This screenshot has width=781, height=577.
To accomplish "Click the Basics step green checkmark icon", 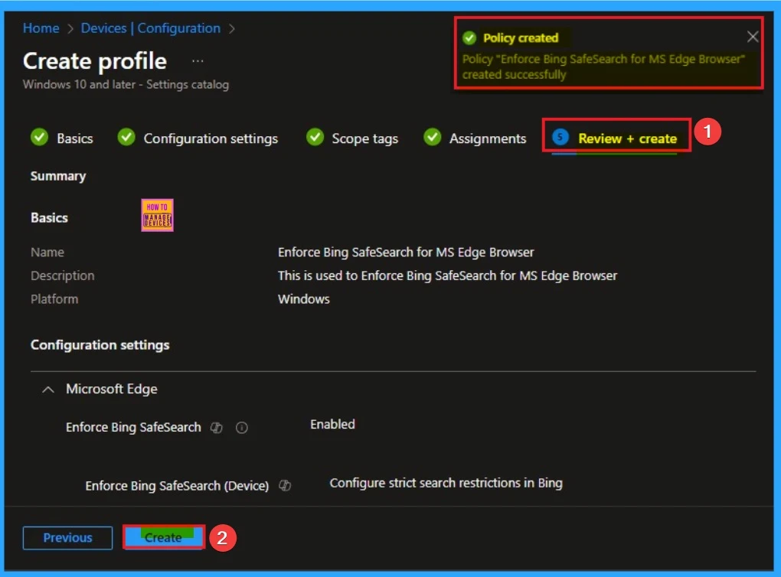I will pyautogui.click(x=39, y=137).
